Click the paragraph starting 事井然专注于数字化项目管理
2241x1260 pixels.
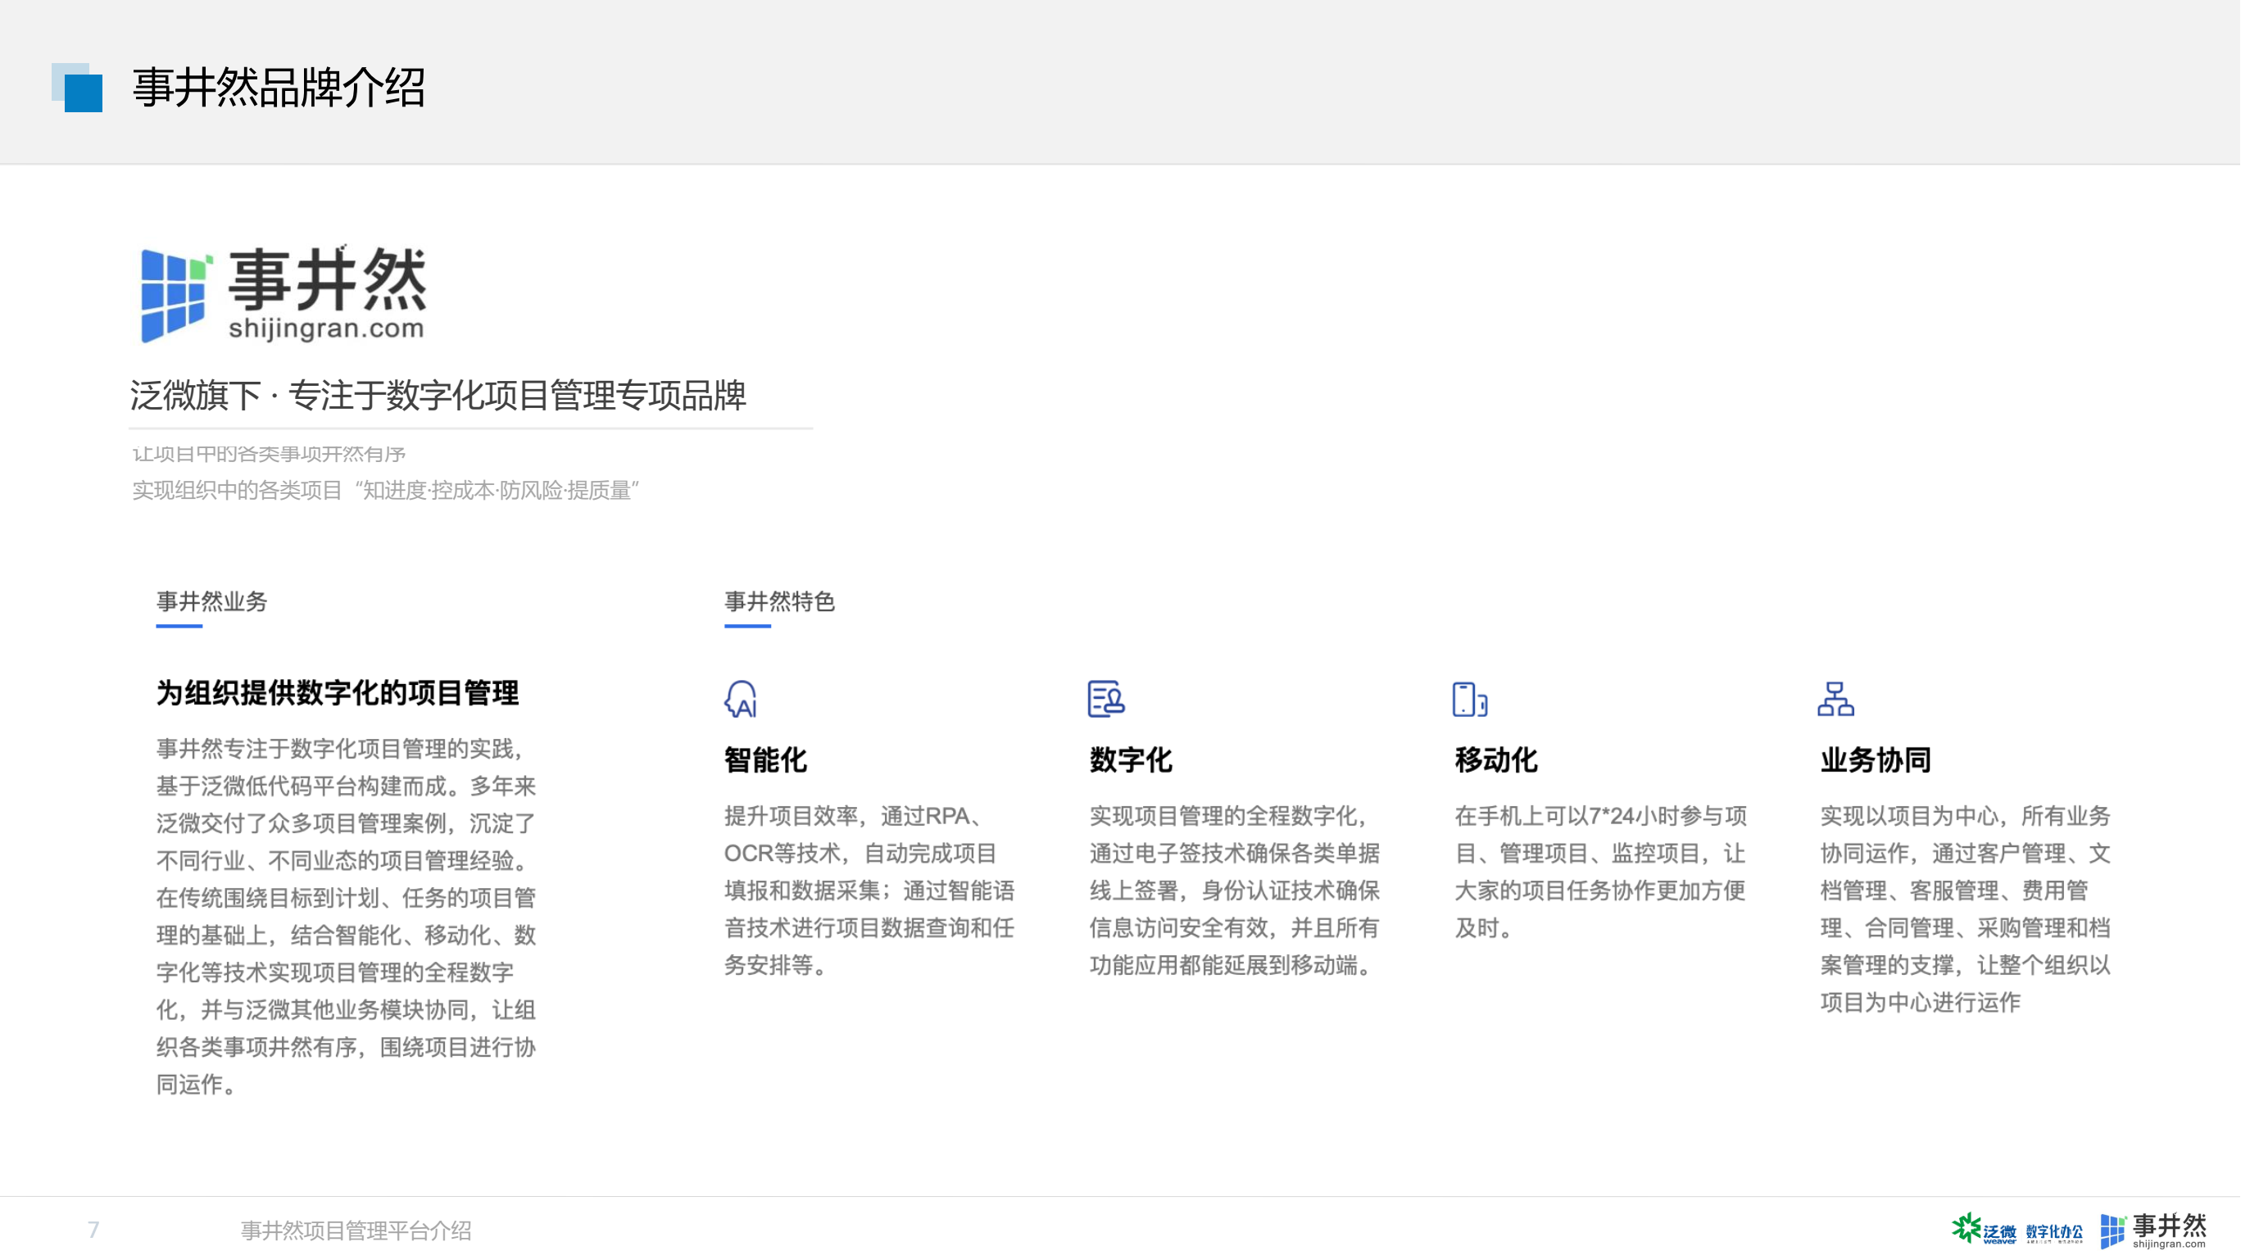click(x=347, y=917)
